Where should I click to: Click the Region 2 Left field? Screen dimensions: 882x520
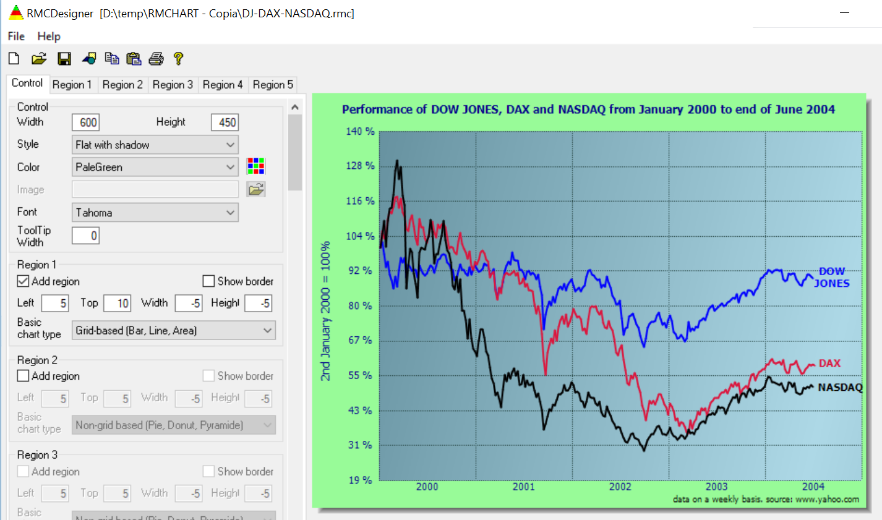coord(55,399)
